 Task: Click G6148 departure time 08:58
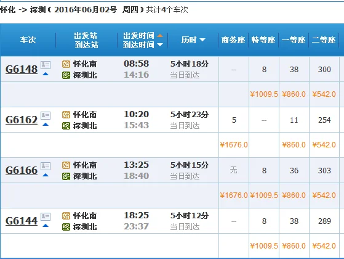pyautogui.click(x=136, y=64)
